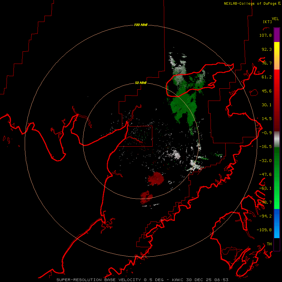Click the 30.1 velocity scale value

click(267, 105)
